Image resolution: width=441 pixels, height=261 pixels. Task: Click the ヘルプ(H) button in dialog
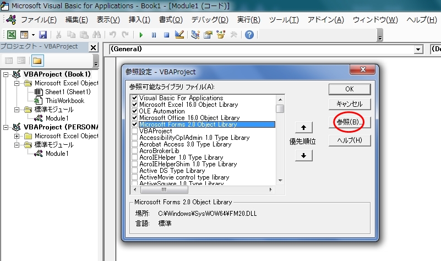point(350,140)
